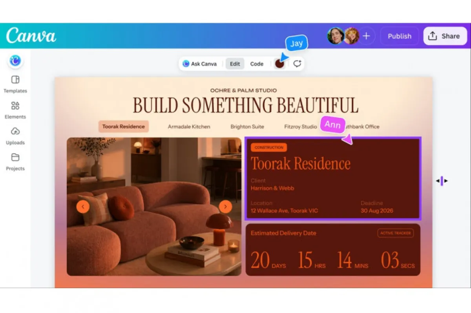Add a collaborator with the plus button
The width and height of the screenshot is (471, 313).
[366, 36]
